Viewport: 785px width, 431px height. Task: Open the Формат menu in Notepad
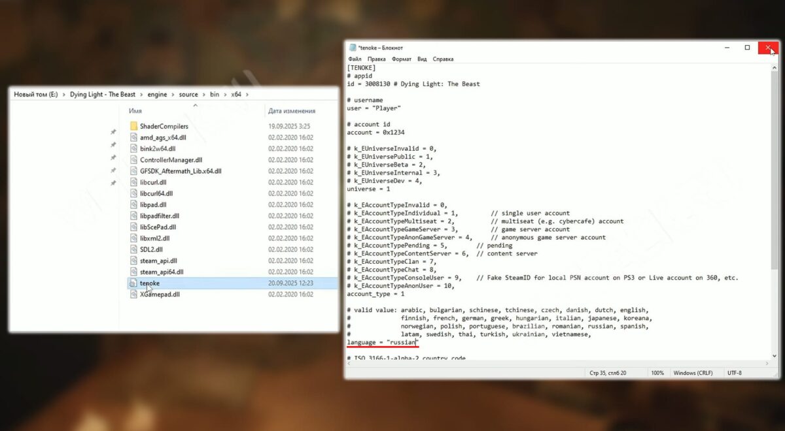402,59
